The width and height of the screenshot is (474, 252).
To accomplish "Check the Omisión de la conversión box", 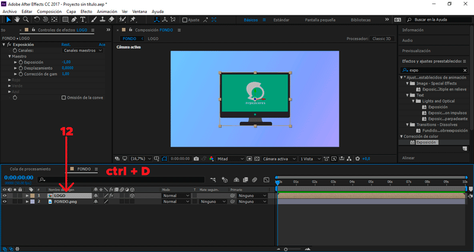I will [64, 98].
